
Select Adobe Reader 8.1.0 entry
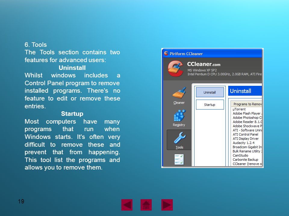tap(247, 122)
